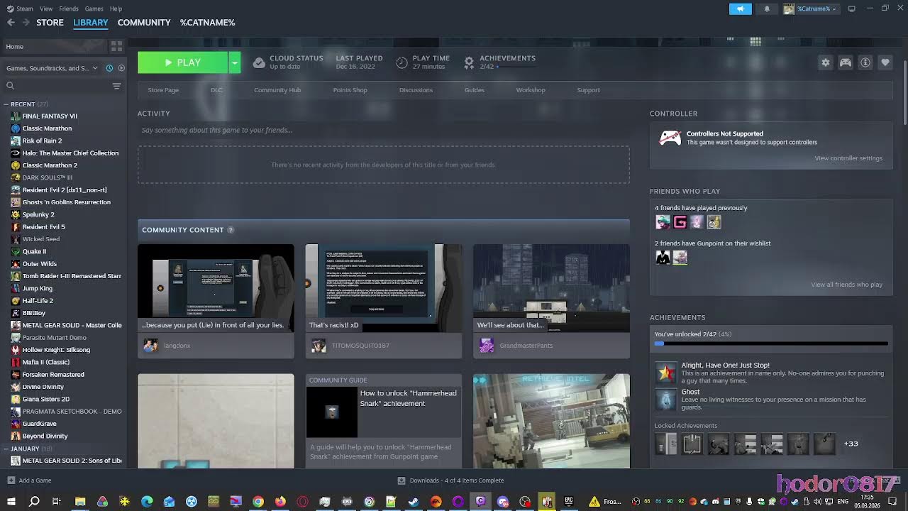Image resolution: width=908 pixels, height=511 pixels.
Task: Click View all friends who play
Action: [x=846, y=285]
